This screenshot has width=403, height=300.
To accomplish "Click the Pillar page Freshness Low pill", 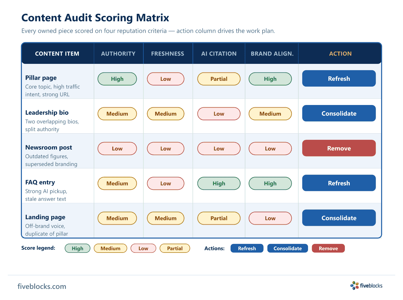I will tap(166, 79).
